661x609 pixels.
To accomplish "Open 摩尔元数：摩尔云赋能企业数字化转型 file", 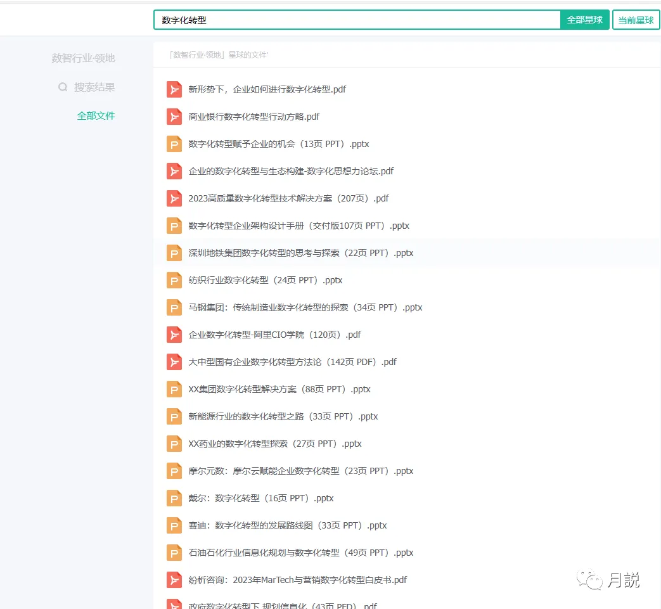I will click(x=301, y=471).
